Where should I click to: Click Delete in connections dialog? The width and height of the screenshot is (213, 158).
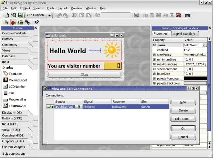tap(183, 110)
